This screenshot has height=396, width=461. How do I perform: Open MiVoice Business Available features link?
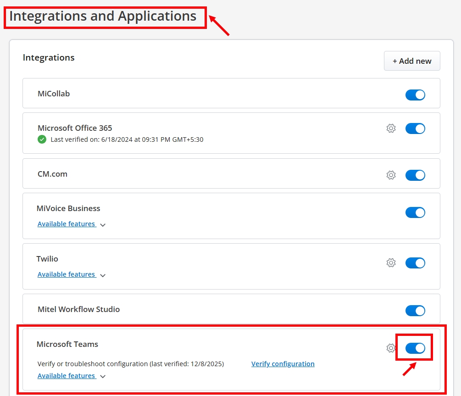tap(67, 224)
